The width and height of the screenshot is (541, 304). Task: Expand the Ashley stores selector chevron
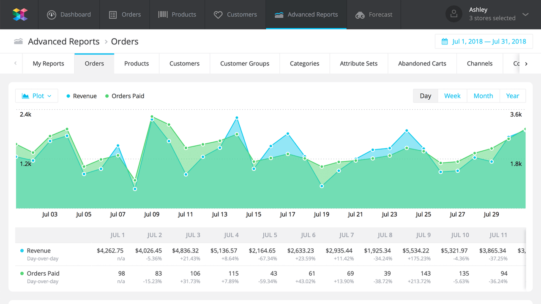[x=525, y=14]
